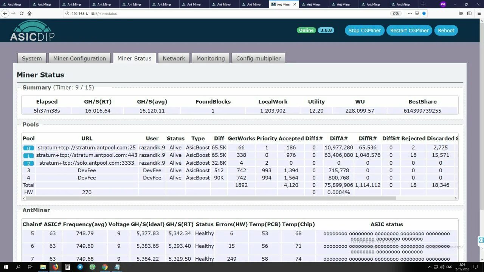Viewport: 484px width, 272px height.
Task: Click the pools table horizontal scrollbar
Action: point(211,198)
